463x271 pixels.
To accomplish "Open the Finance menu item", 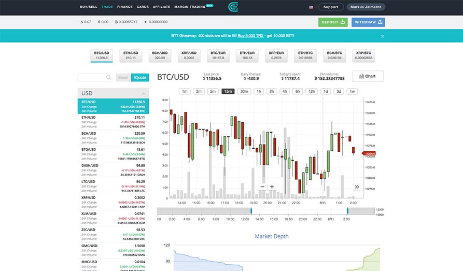I will (125, 7).
